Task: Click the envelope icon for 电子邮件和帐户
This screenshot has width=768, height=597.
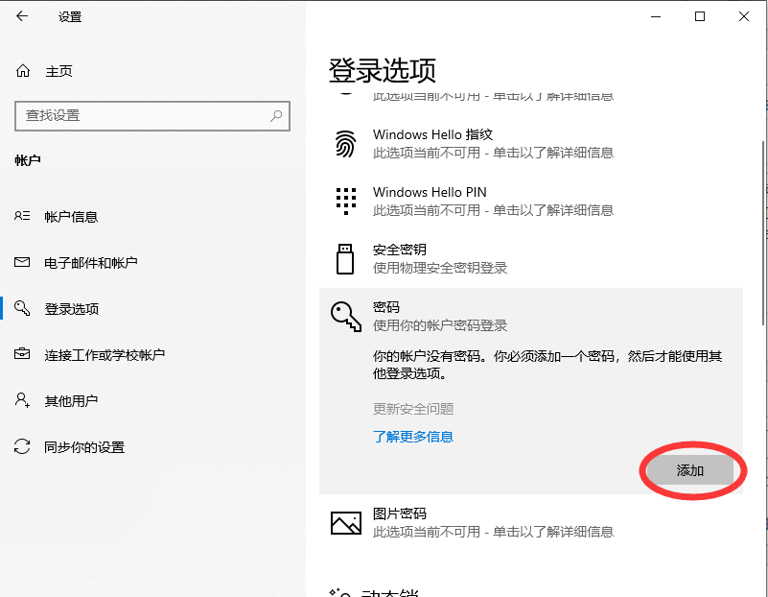Action: [x=22, y=262]
